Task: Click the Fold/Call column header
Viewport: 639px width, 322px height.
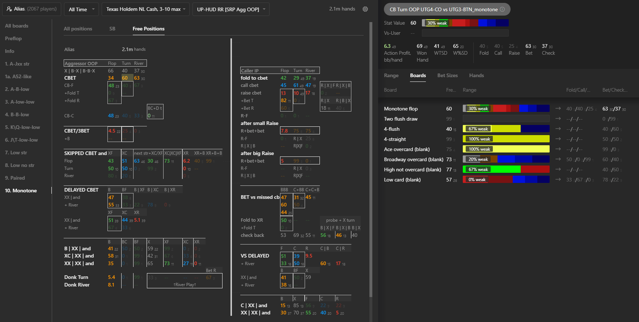Action: tap(578, 90)
